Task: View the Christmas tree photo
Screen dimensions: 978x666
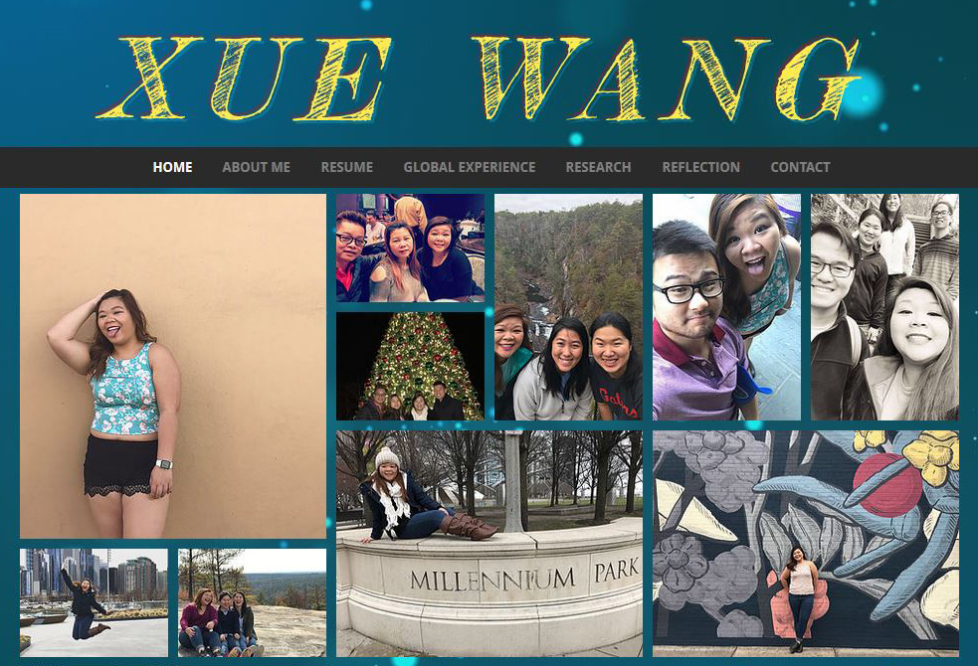Action: click(411, 367)
